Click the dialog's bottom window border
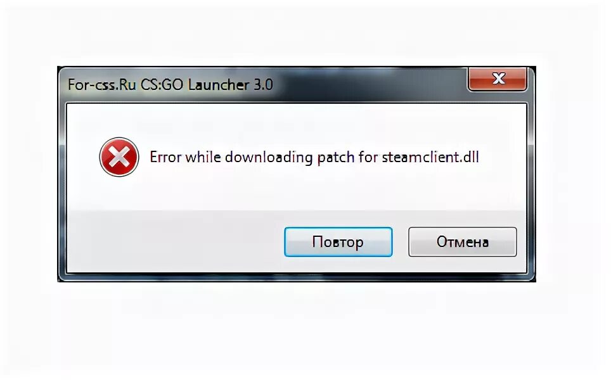 point(296,277)
